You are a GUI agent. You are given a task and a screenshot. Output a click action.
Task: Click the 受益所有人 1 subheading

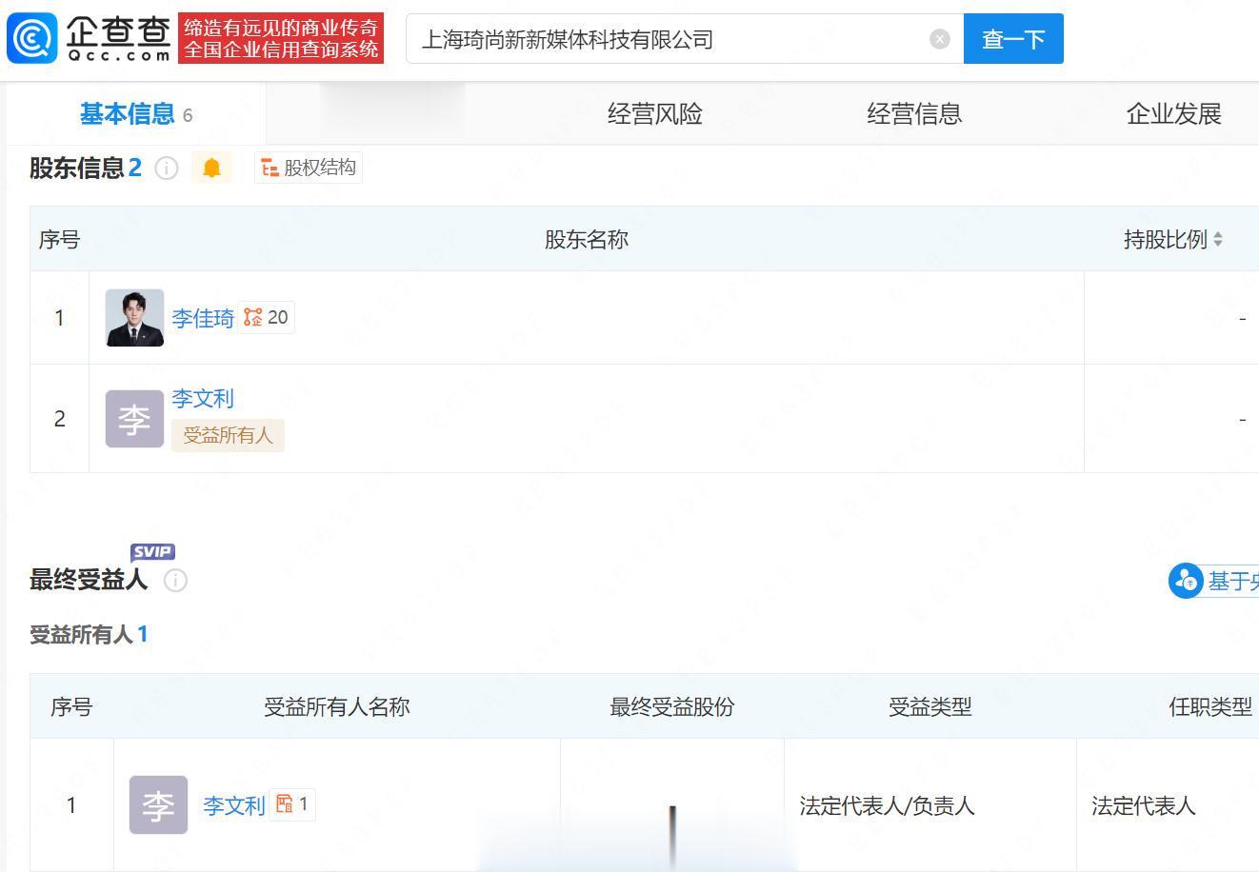coord(89,635)
